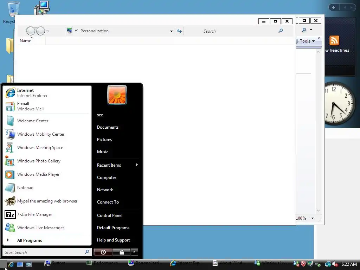Select Connect To in Start menu

(117, 202)
